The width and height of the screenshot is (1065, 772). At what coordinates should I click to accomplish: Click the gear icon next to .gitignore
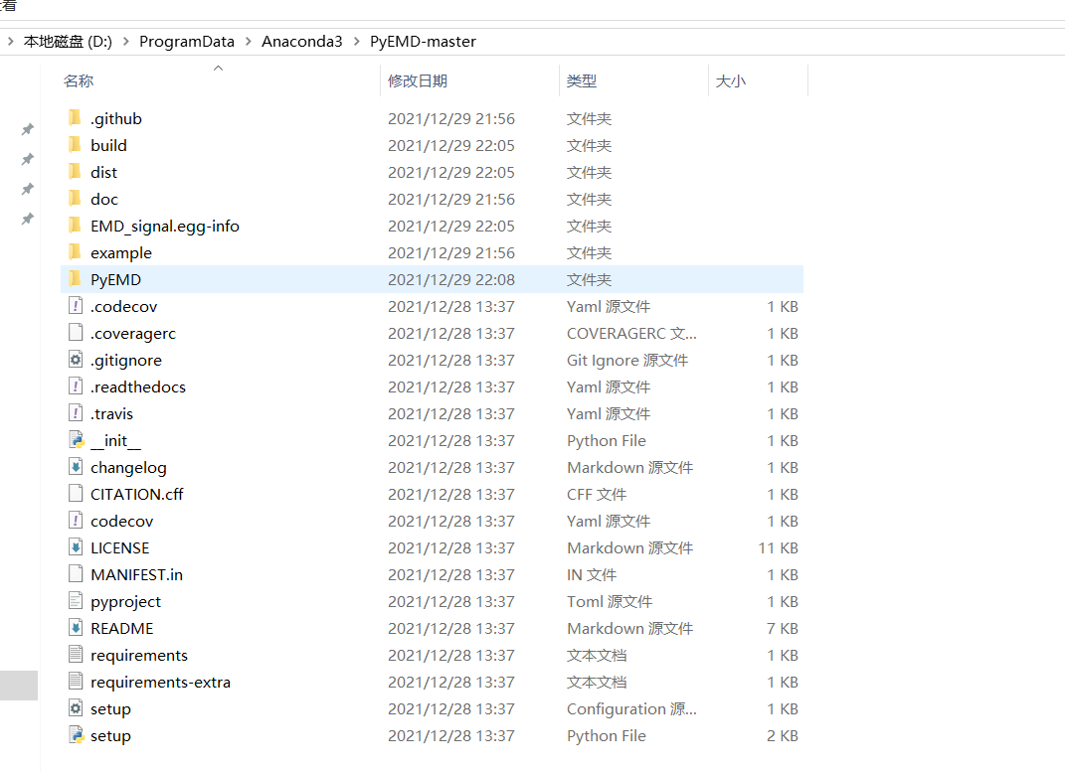74,360
